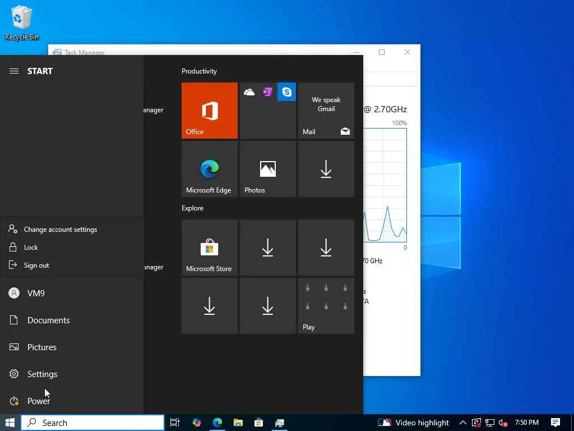
Task: Open the Play folder tile
Action: (326, 306)
